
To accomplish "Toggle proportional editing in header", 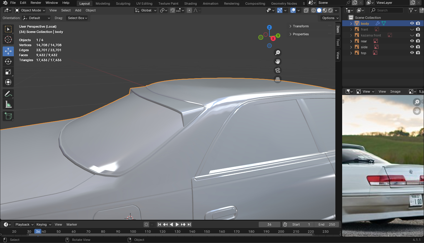I will [189, 10].
